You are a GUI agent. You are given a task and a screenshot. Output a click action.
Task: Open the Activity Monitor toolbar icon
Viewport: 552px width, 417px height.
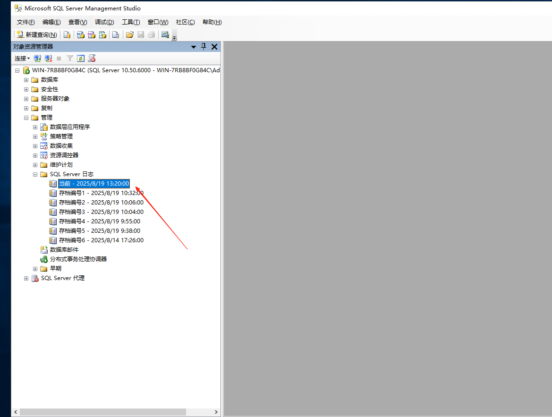tap(165, 34)
